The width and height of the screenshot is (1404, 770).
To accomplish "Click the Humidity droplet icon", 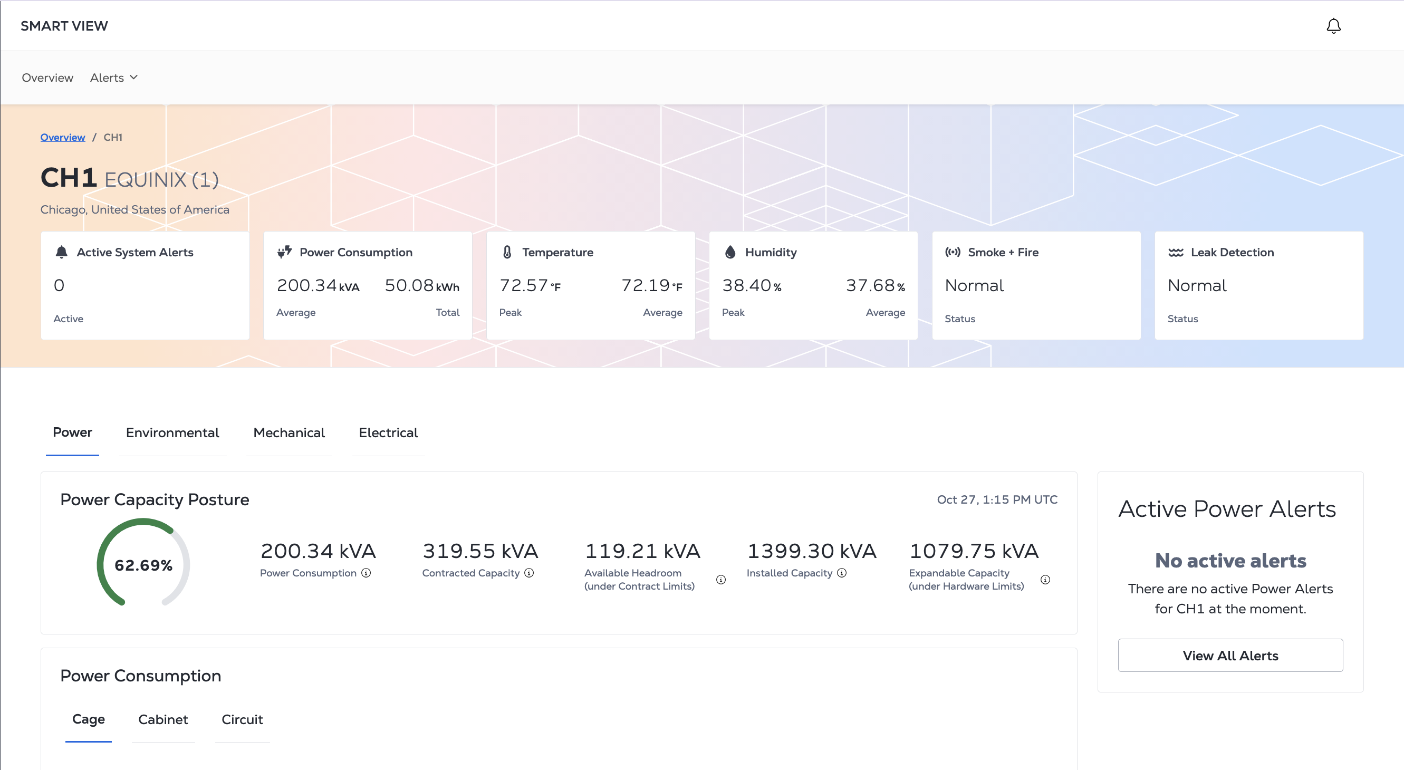I will [x=730, y=252].
